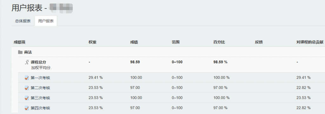
Task: Open the 第二次考核 link
Action: 40,88
